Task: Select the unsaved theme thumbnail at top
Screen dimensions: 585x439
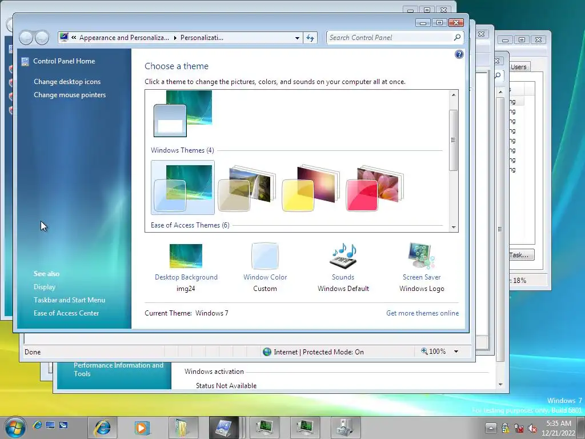Action: pyautogui.click(x=183, y=114)
